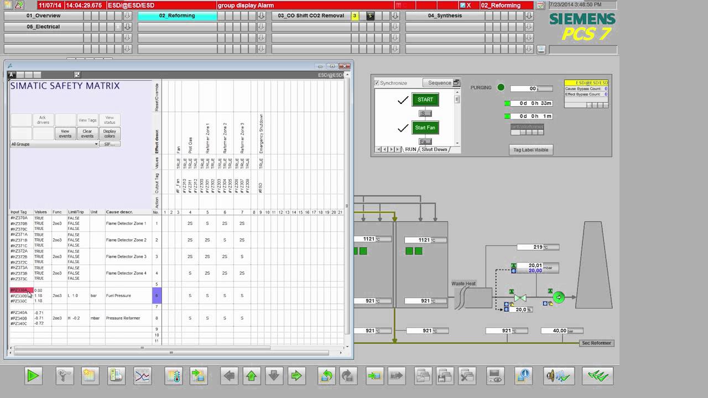Click the monitor with eye icon
This screenshot has height=398, width=708.
tap(496, 376)
